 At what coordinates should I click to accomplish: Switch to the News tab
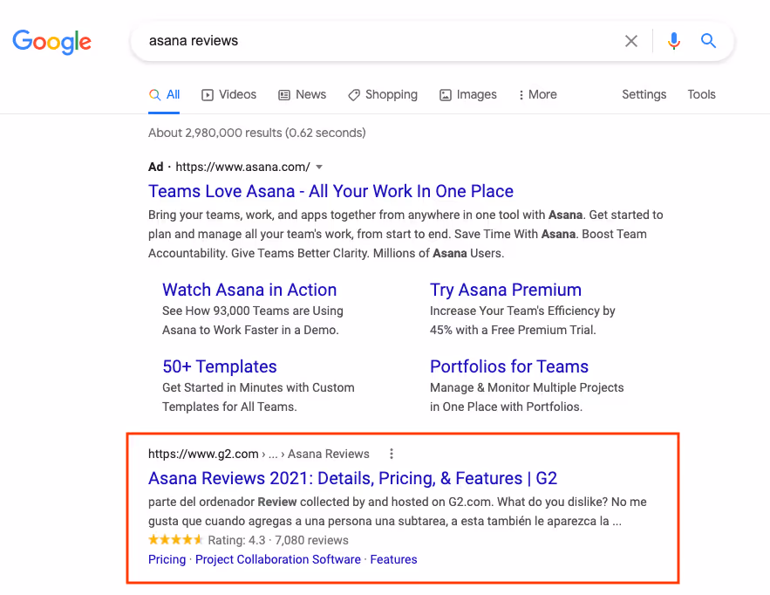pyautogui.click(x=302, y=95)
